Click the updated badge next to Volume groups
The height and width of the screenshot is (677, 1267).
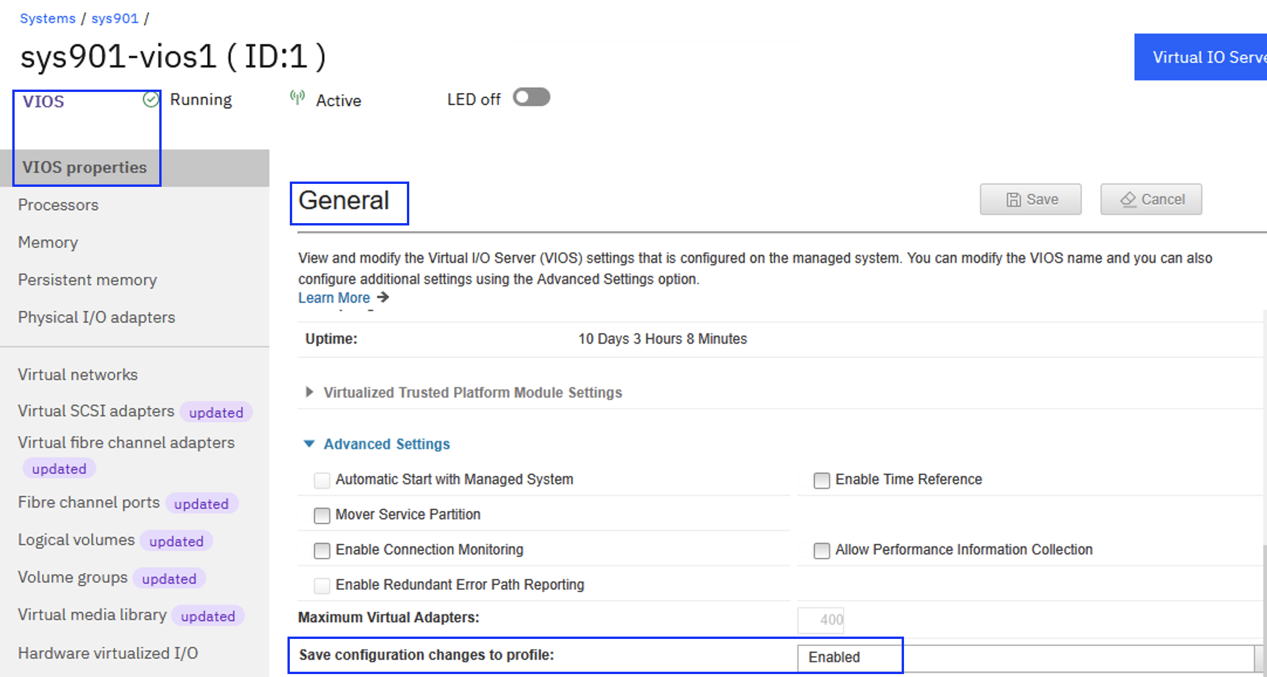pyautogui.click(x=169, y=579)
